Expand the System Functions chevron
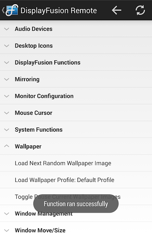 (x=7, y=130)
